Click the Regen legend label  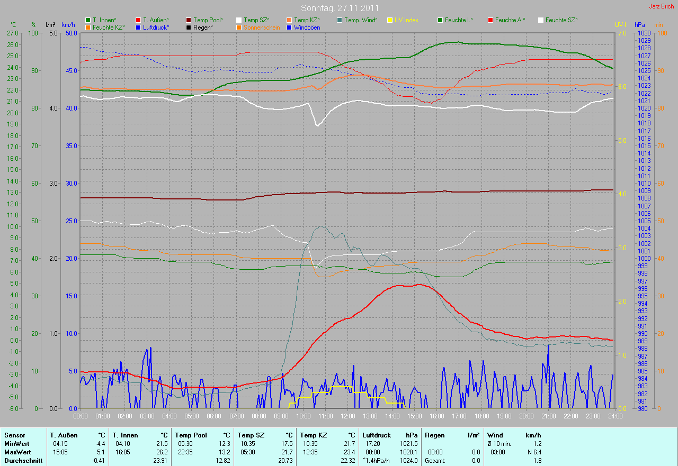(x=203, y=28)
